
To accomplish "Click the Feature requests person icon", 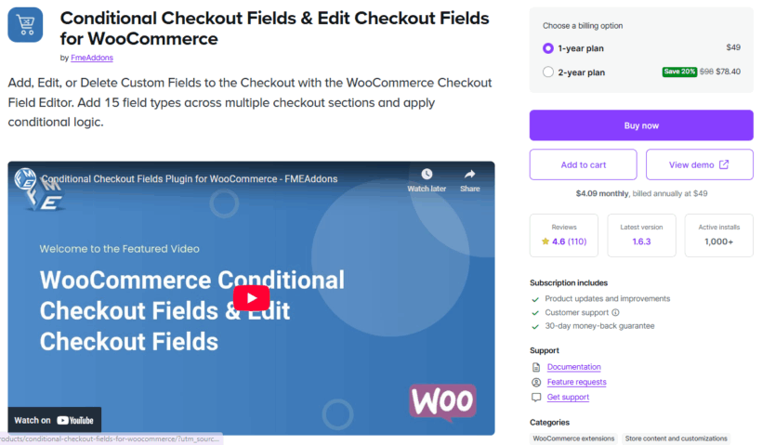I will click(x=535, y=382).
